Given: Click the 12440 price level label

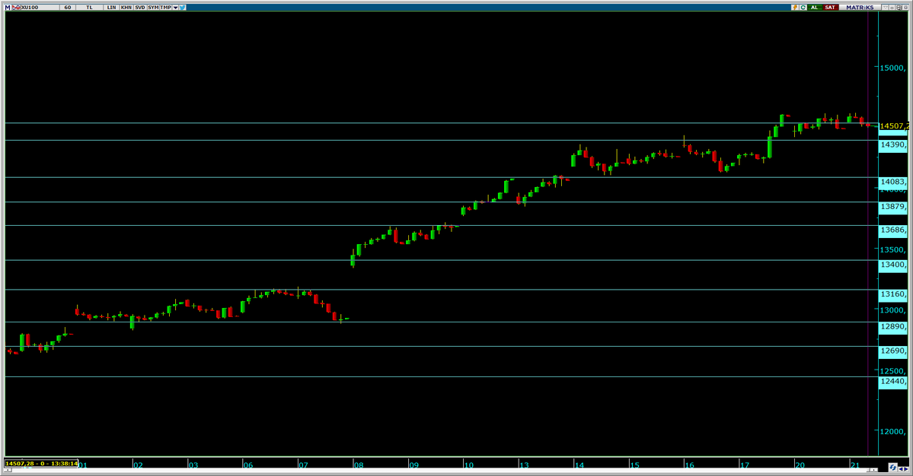Looking at the screenshot, I should [892, 382].
